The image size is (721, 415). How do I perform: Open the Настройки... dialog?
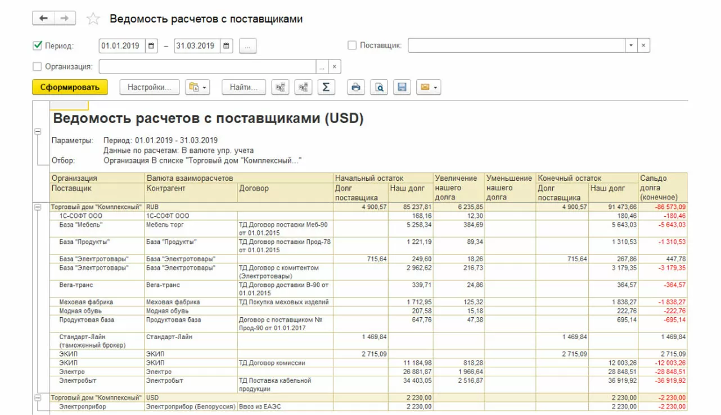pos(149,87)
